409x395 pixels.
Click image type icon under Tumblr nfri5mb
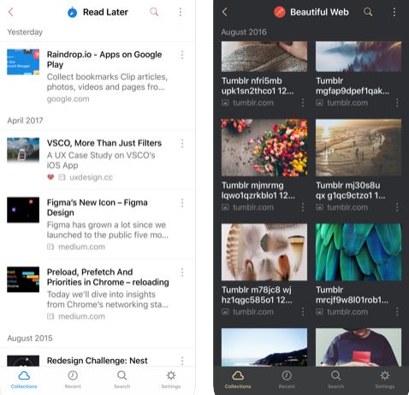225,103
